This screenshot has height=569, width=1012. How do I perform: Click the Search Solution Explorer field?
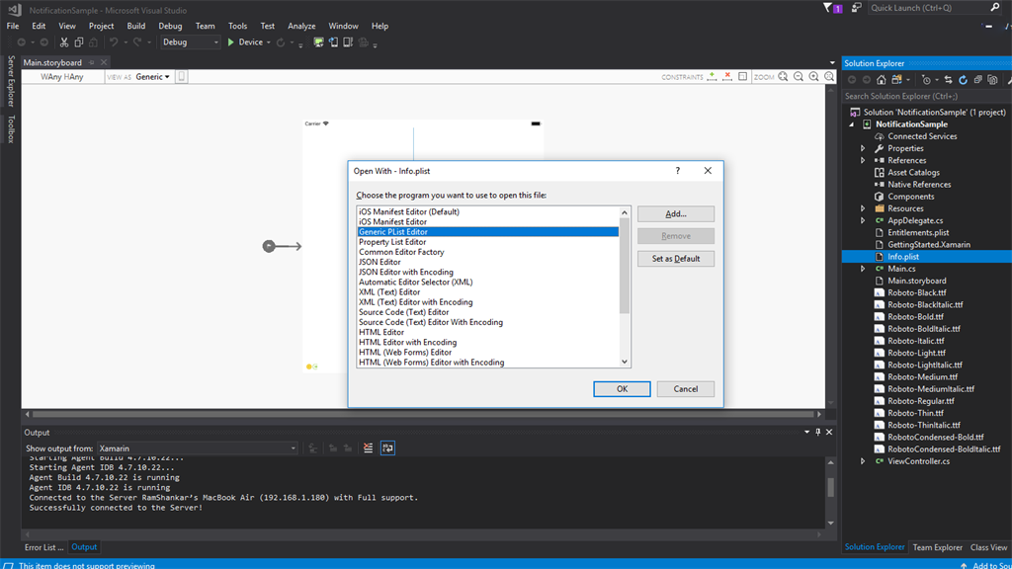[x=926, y=96]
